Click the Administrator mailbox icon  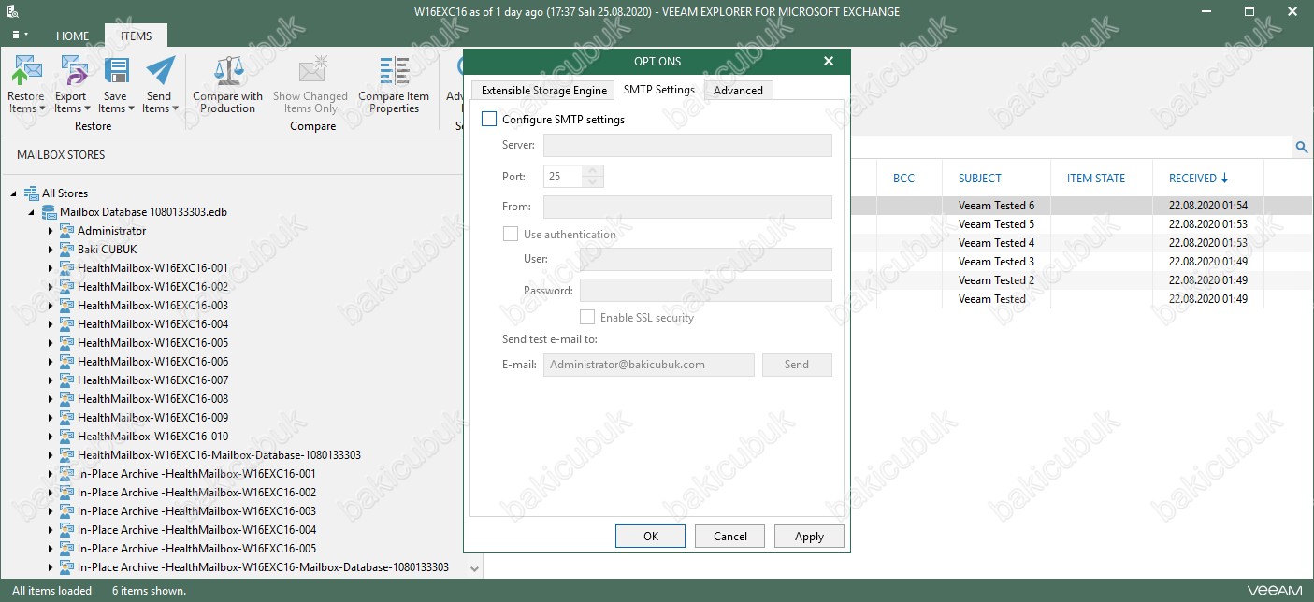(66, 231)
